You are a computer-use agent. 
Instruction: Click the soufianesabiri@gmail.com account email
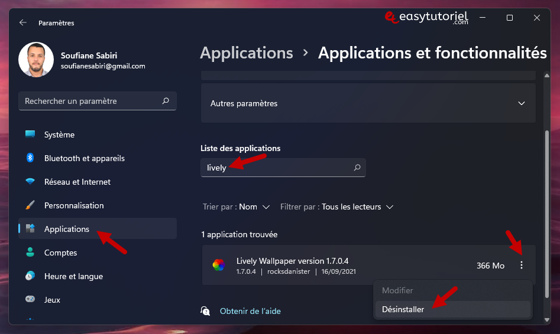[x=103, y=66]
